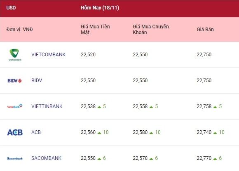The height and width of the screenshot is (171, 239).
Task: Click the Giá Mua Tiền Mặt column header
Action: click(95, 29)
